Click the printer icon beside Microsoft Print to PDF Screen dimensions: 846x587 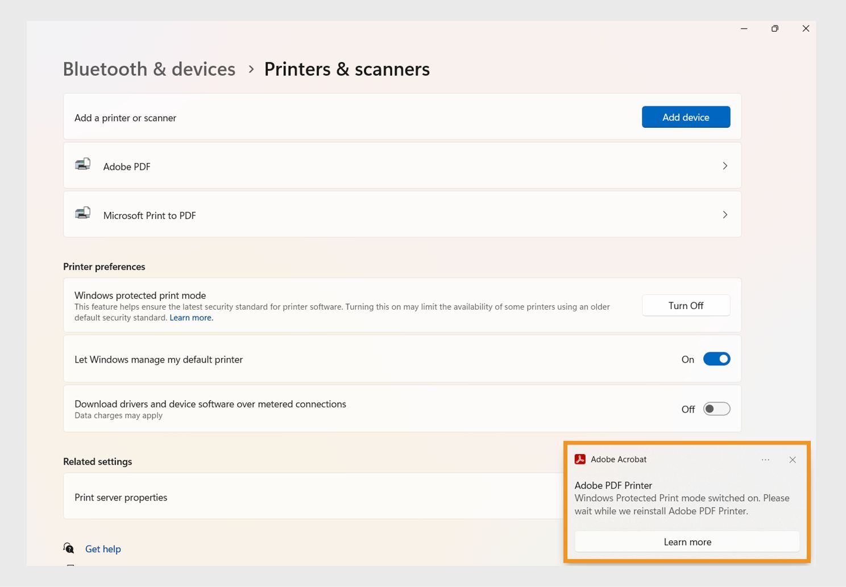83,214
